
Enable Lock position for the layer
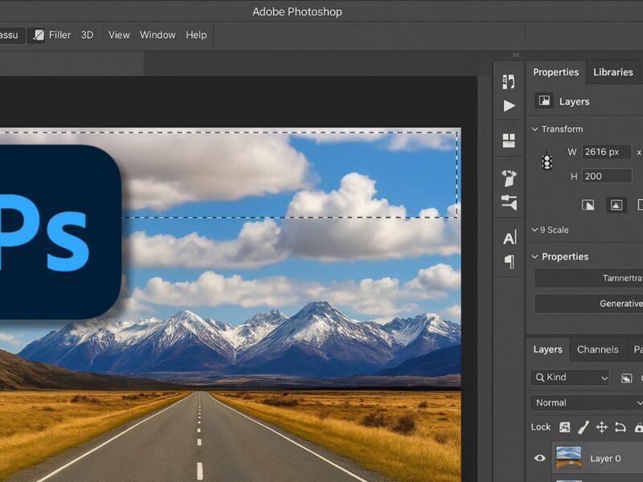pyautogui.click(x=603, y=427)
